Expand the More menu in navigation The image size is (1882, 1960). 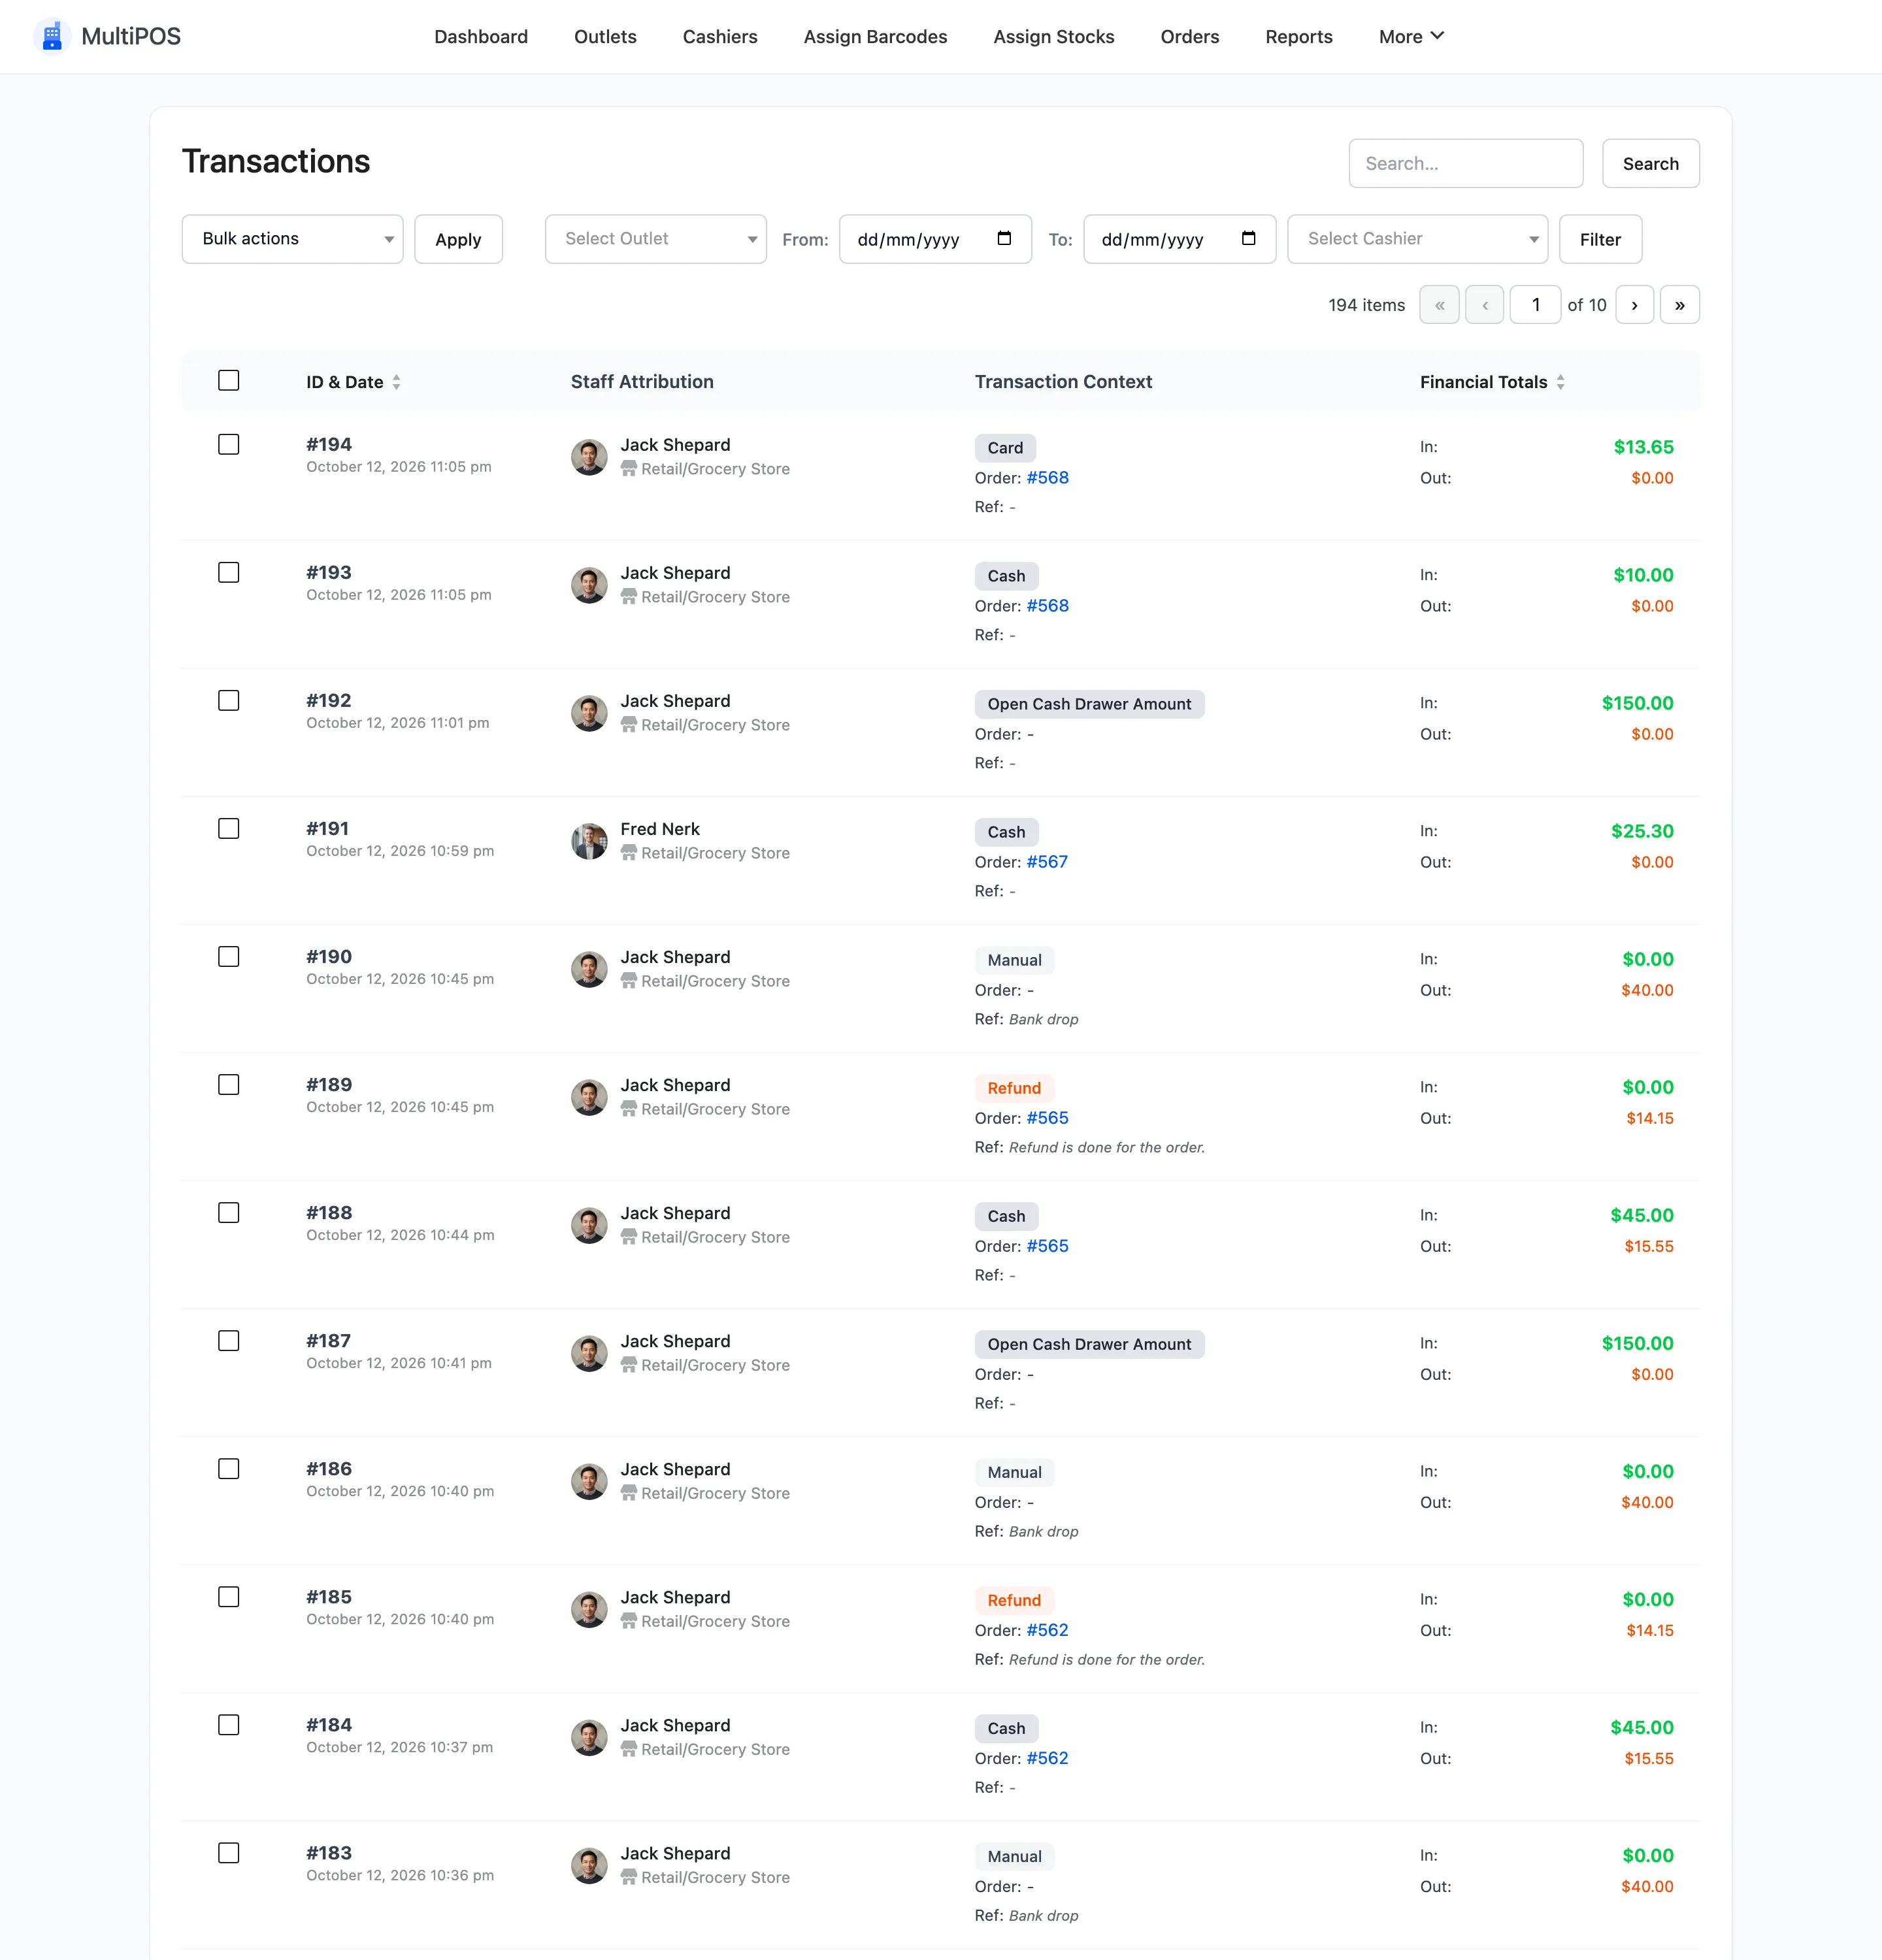[x=1411, y=37]
